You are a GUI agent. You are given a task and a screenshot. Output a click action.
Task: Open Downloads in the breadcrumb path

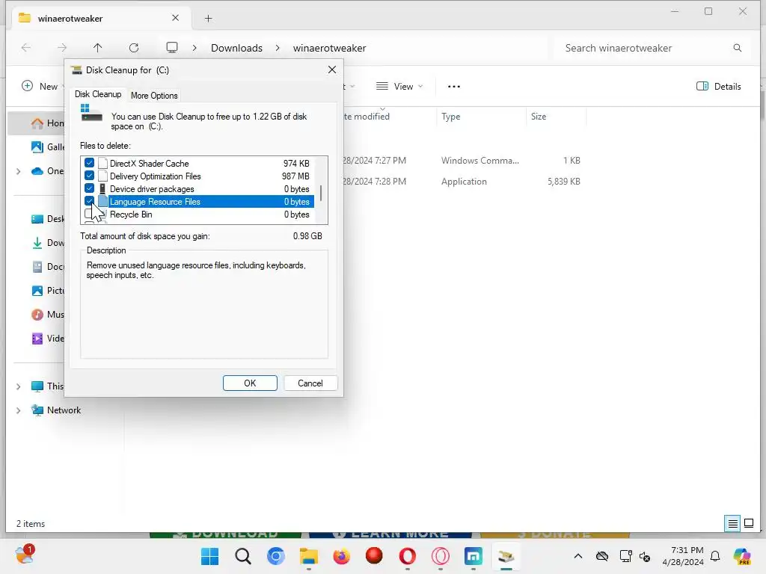point(236,48)
